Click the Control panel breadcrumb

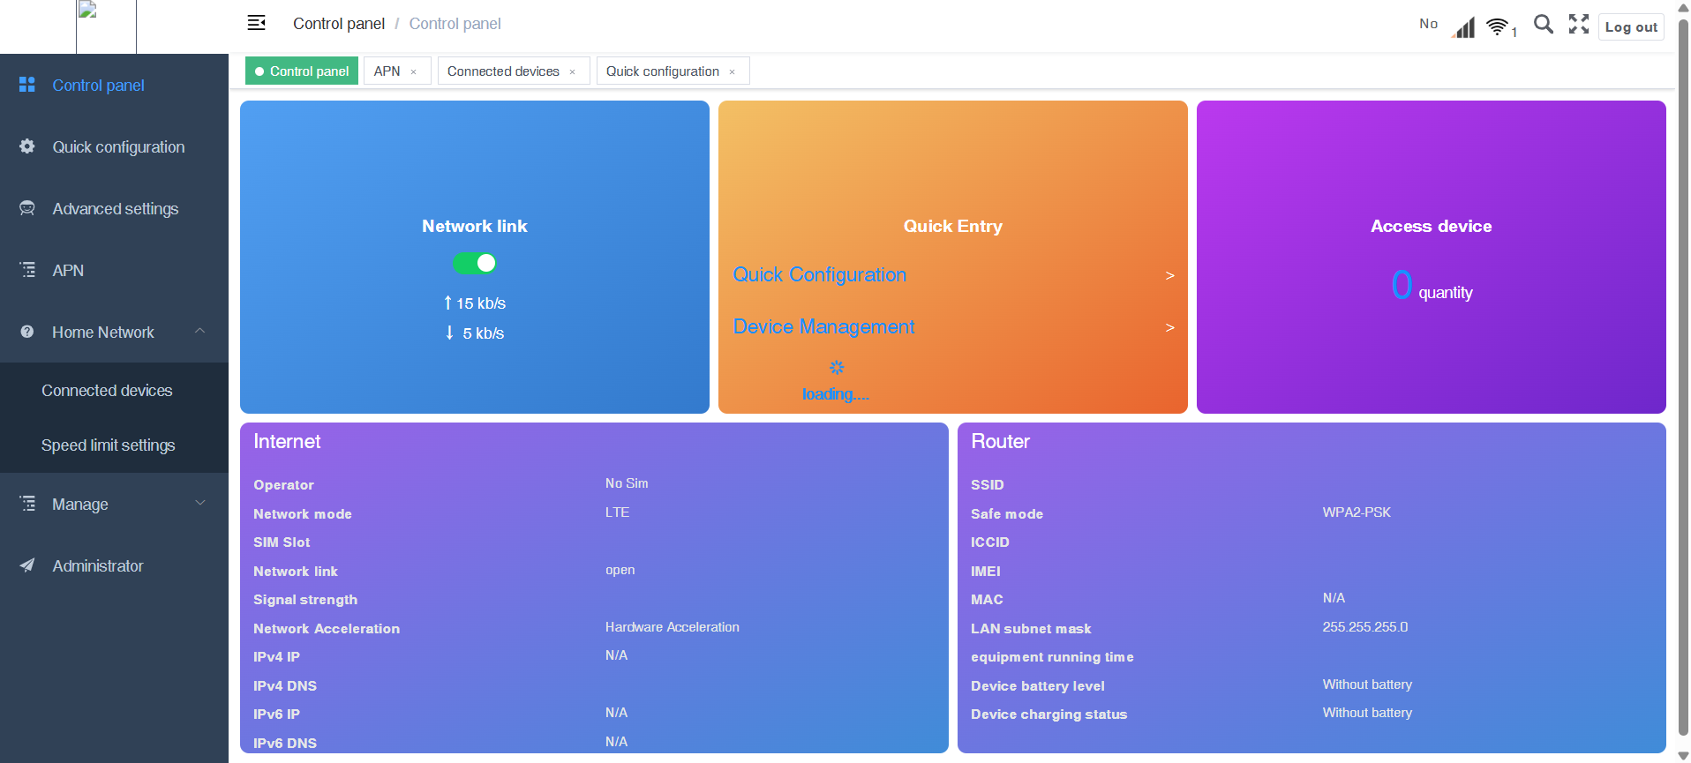(x=339, y=24)
